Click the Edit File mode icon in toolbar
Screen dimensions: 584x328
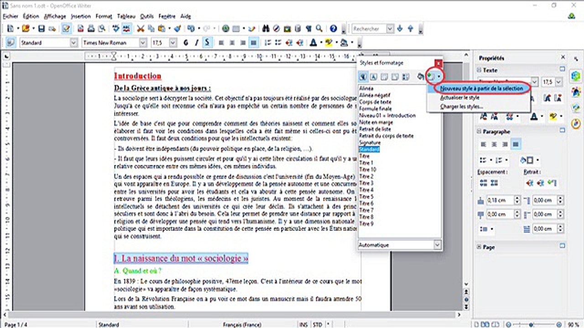67,29
